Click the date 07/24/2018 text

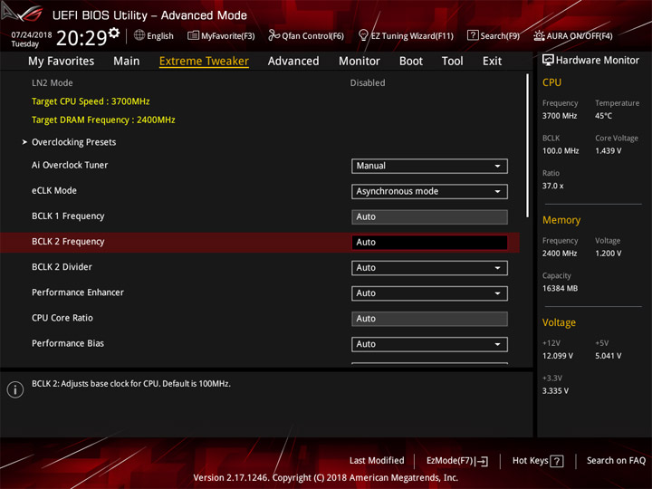pos(31,35)
